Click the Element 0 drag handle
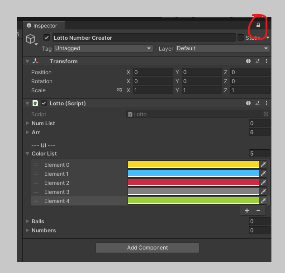The height and width of the screenshot is (273, 285). [x=36, y=165]
